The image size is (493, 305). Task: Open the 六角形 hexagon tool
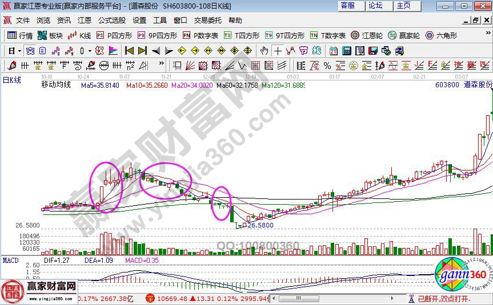442,35
